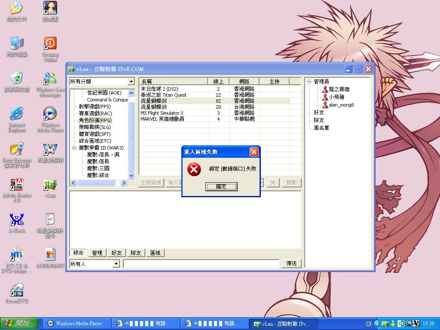Sort the room list by 線上 column
Screen dimensions: 440x330
218,81
